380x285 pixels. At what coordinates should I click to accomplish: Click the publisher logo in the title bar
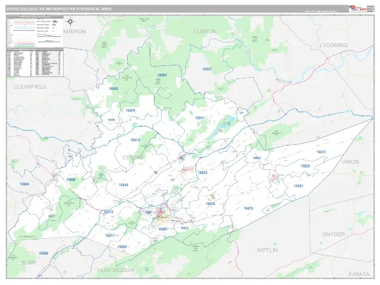click(357, 8)
